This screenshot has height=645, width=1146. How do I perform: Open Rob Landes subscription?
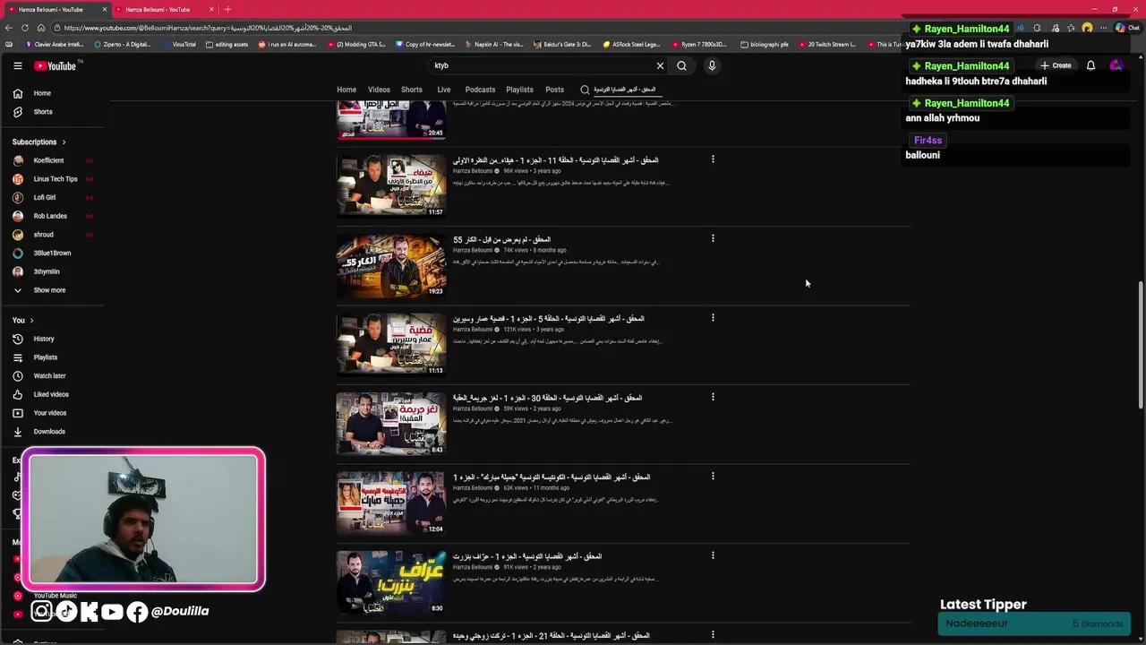pos(50,216)
